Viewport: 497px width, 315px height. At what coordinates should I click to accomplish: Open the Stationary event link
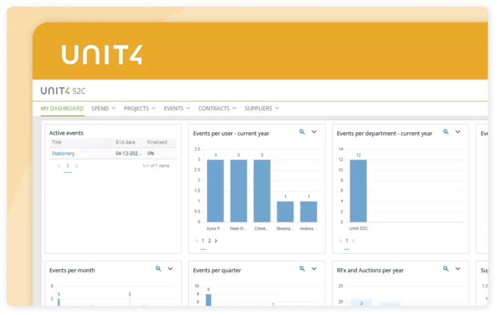tap(63, 153)
